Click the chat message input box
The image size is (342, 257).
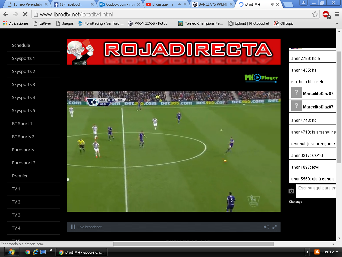(316, 191)
